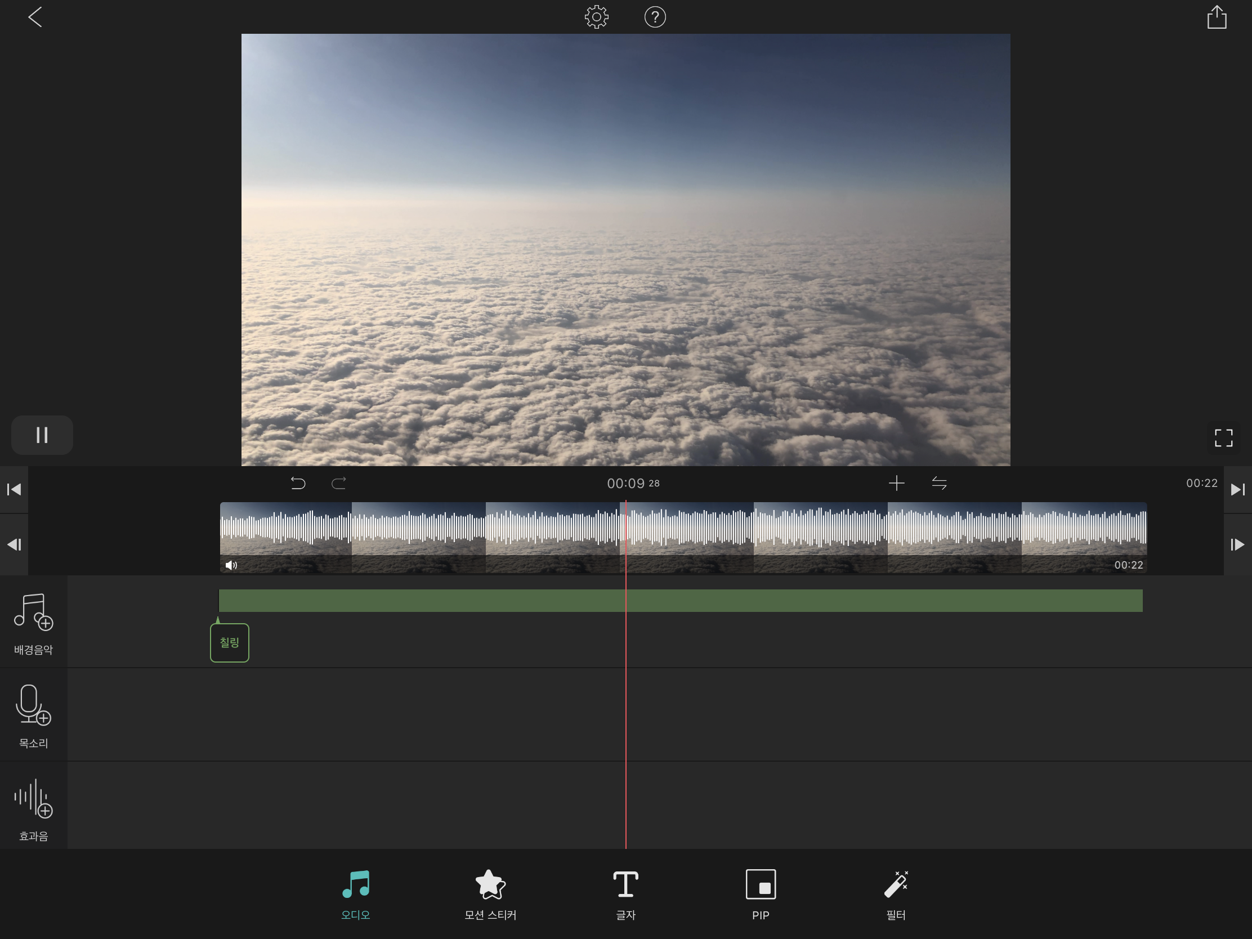
Task: Step forward one frame
Action: coord(1237,544)
